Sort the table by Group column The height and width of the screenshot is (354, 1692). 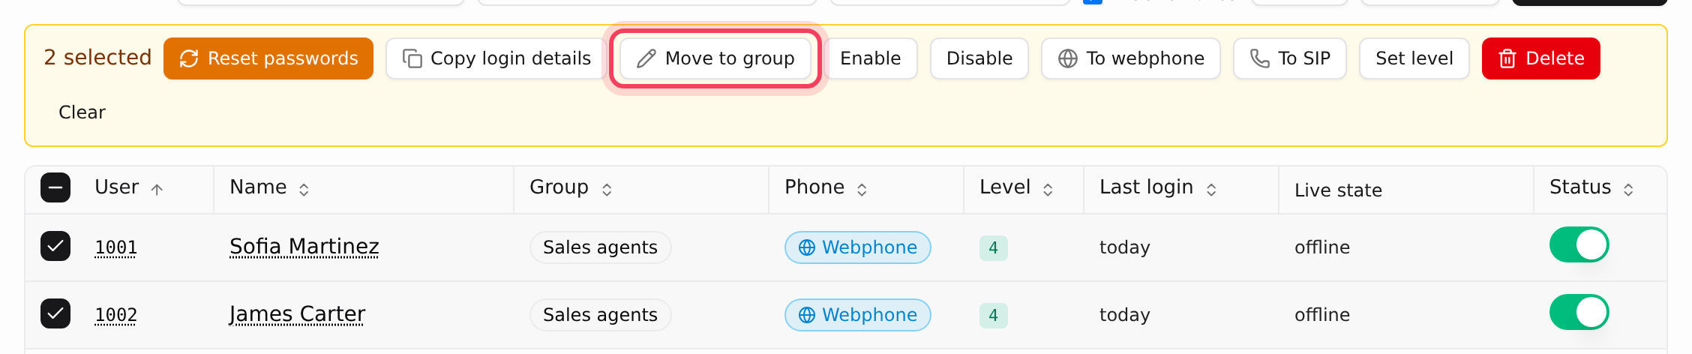(x=571, y=187)
